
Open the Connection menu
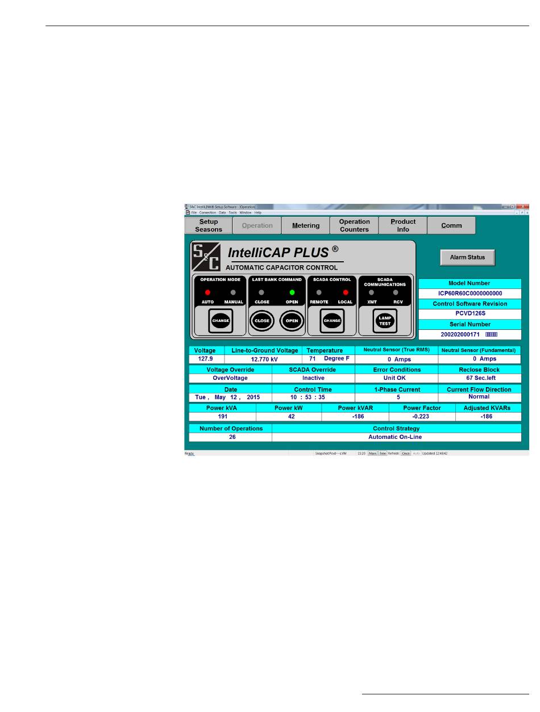click(208, 212)
